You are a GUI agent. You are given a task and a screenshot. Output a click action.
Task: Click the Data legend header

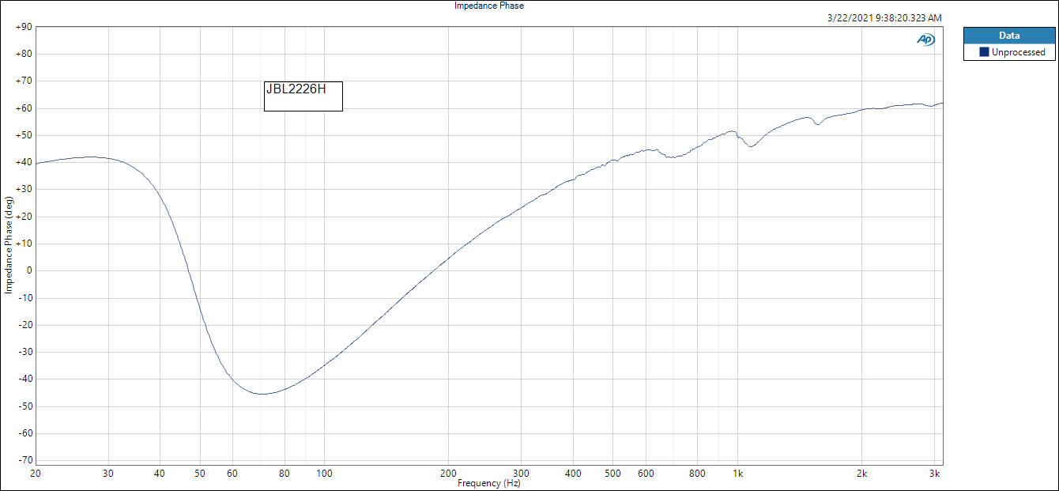click(1009, 36)
